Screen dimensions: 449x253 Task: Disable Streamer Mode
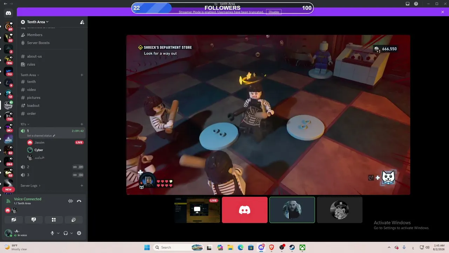274,12
